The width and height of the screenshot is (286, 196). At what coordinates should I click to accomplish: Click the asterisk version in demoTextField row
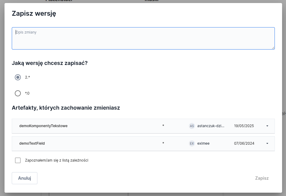tap(163, 143)
